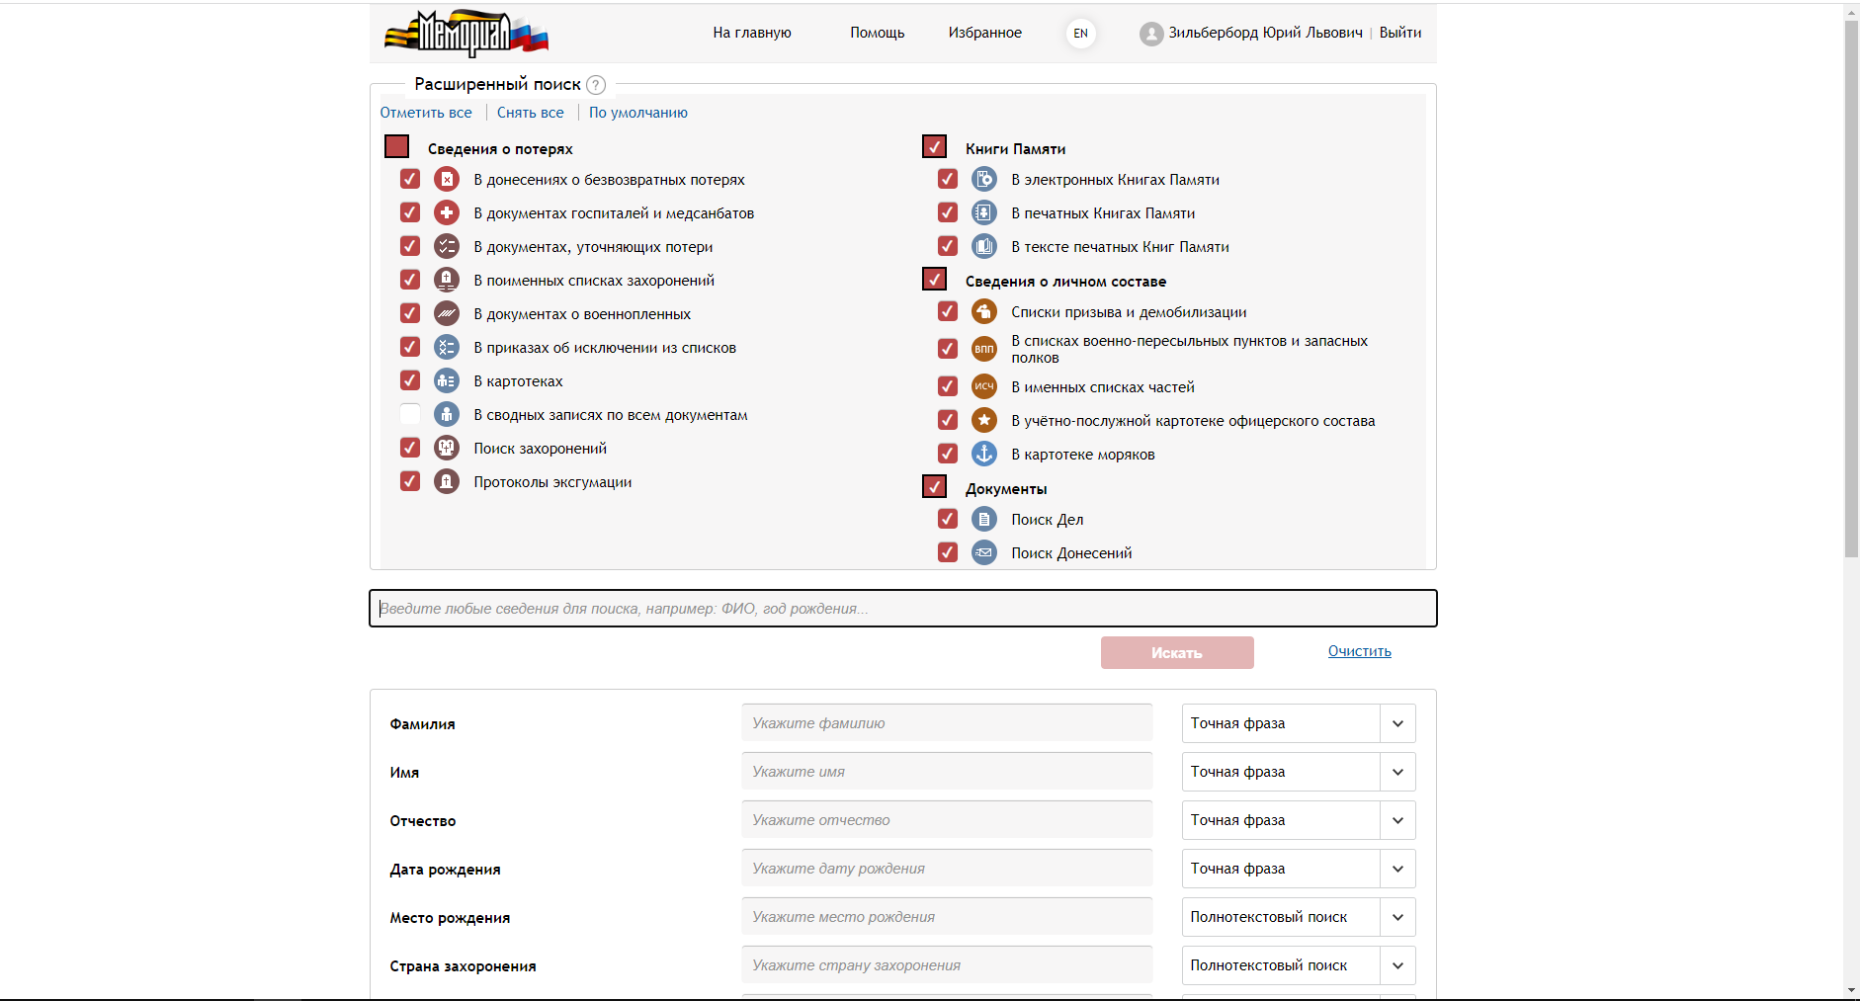Click the hospital documents red cross icon

[447, 212]
